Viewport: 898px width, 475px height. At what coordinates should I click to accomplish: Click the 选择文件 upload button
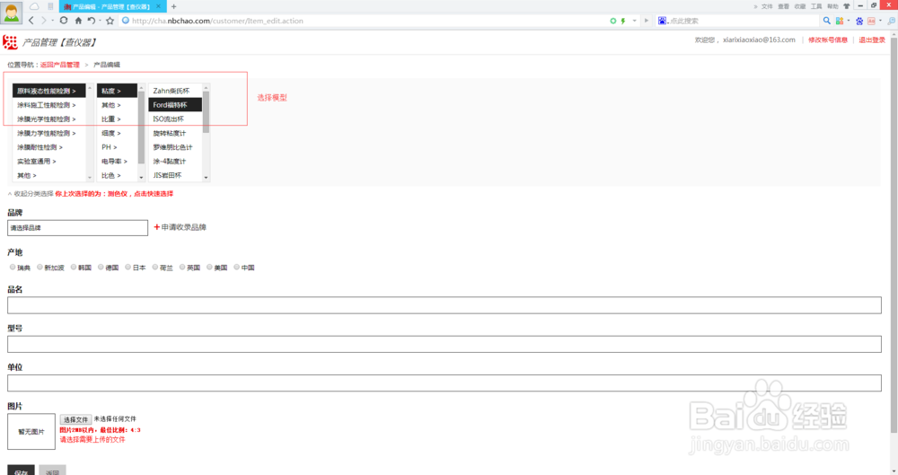tap(75, 419)
